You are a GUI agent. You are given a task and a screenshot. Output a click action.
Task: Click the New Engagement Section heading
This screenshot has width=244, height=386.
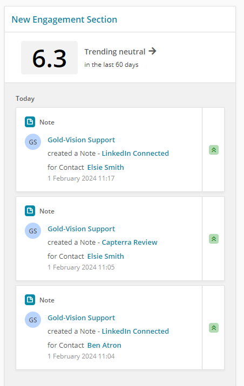(x=64, y=19)
